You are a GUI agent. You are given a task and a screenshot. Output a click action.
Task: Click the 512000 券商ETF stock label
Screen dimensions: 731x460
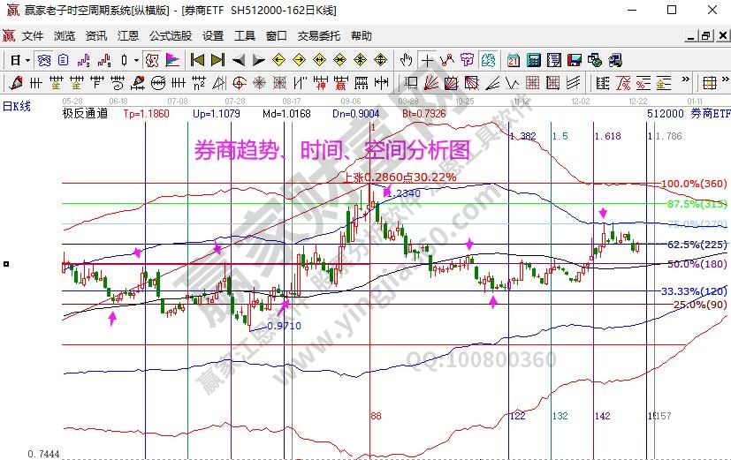coord(688,113)
